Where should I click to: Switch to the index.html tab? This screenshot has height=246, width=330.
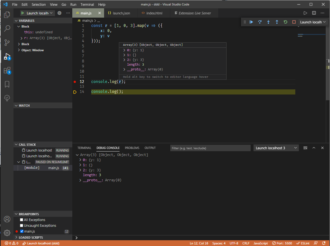(x=154, y=13)
